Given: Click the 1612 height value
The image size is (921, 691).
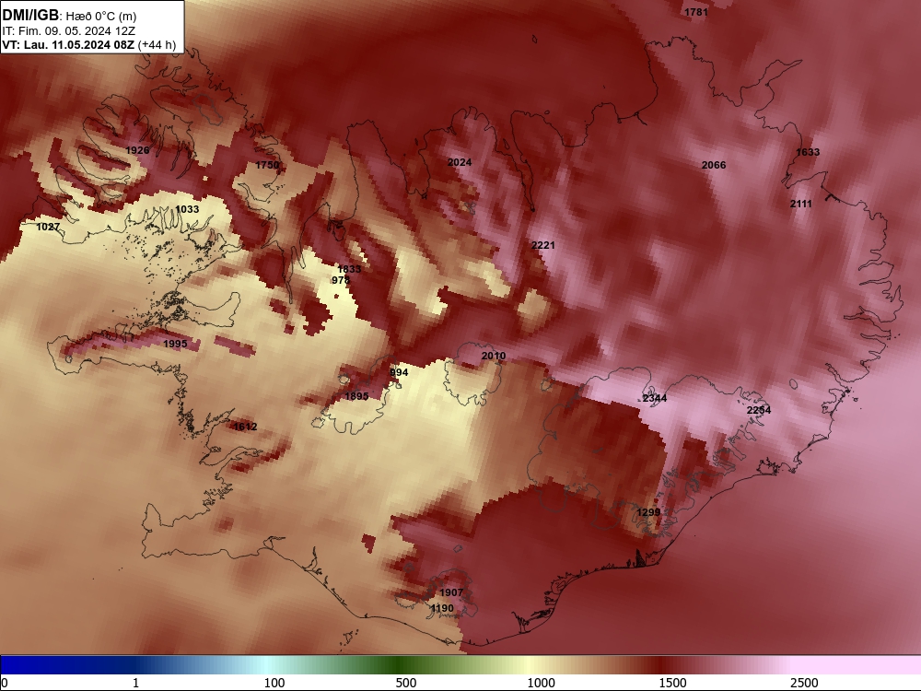Looking at the screenshot, I should click(245, 427).
